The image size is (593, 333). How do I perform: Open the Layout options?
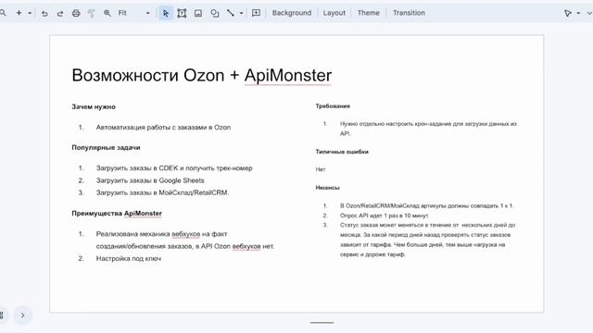pos(334,13)
